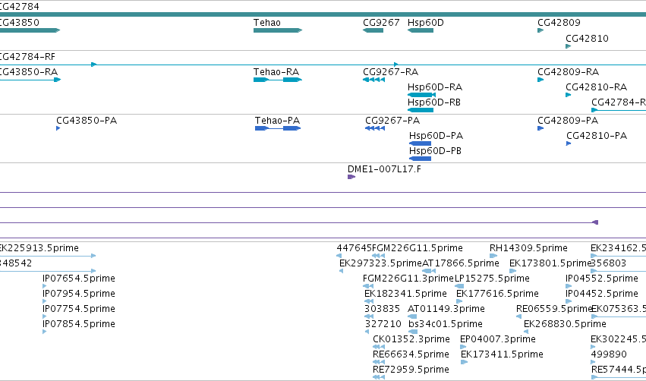Click the CG42809-RA transcript label
The height and width of the screenshot is (381, 646).
click(568, 71)
